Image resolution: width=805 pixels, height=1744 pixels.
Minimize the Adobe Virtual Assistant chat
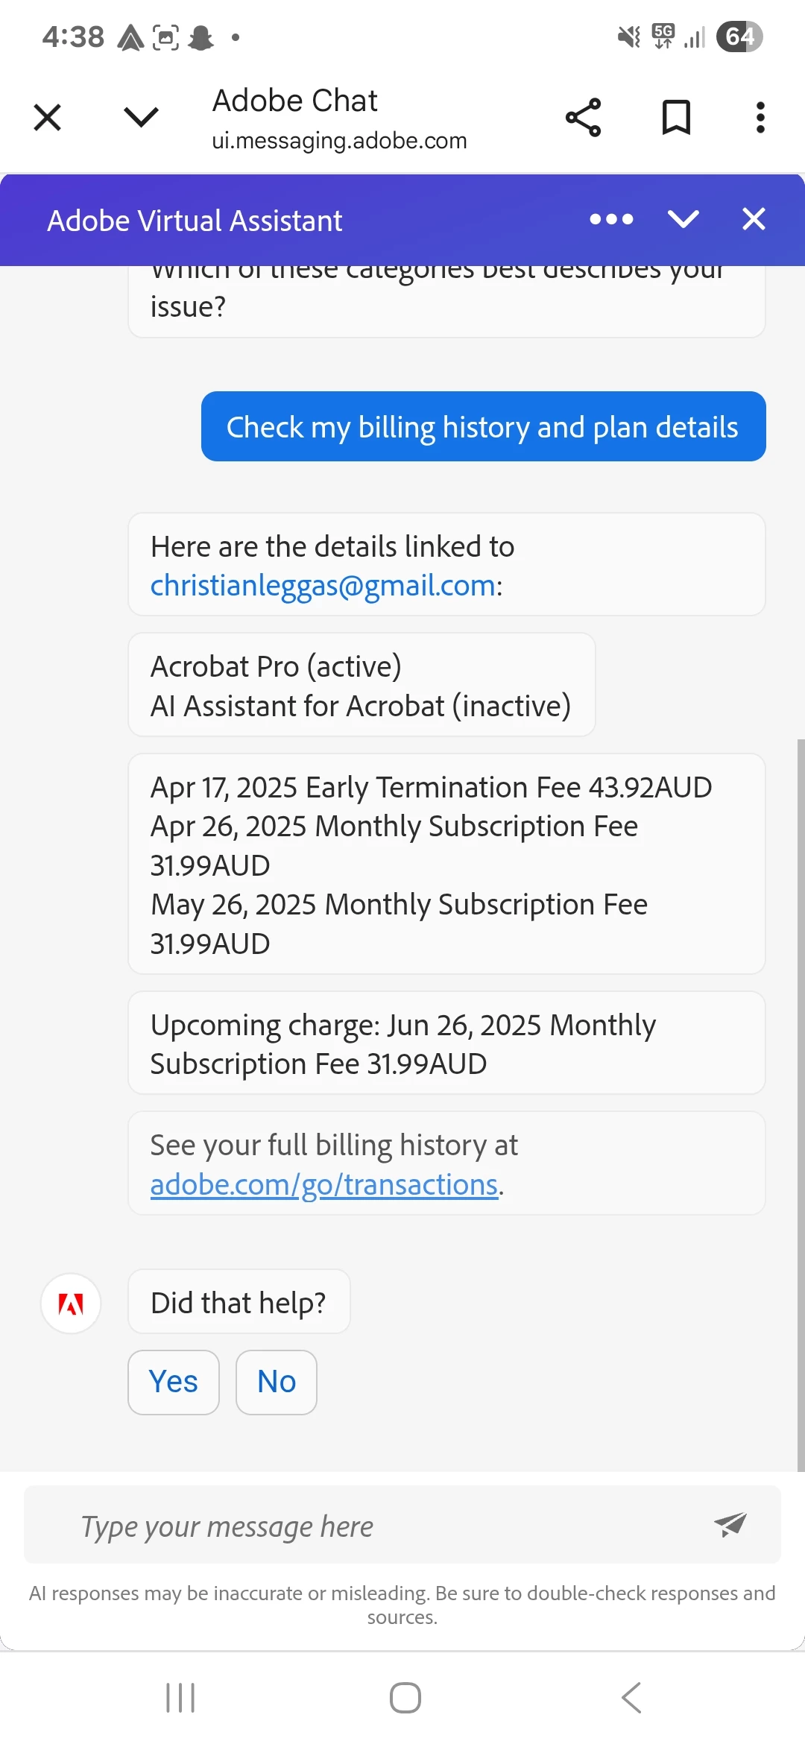click(x=683, y=219)
